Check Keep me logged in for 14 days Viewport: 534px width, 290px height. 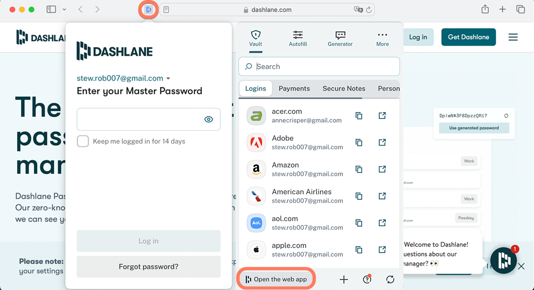click(83, 141)
